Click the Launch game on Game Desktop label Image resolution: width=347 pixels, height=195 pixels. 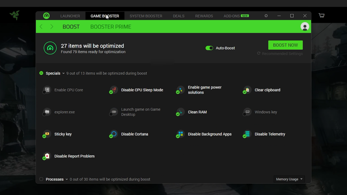[141, 112]
